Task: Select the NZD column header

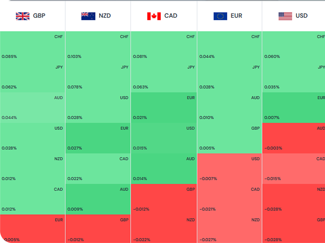Action: pos(105,16)
